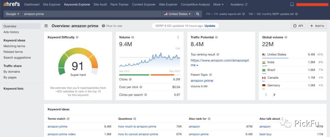
Task: Open Content Explorer
Action: tap(144, 4)
